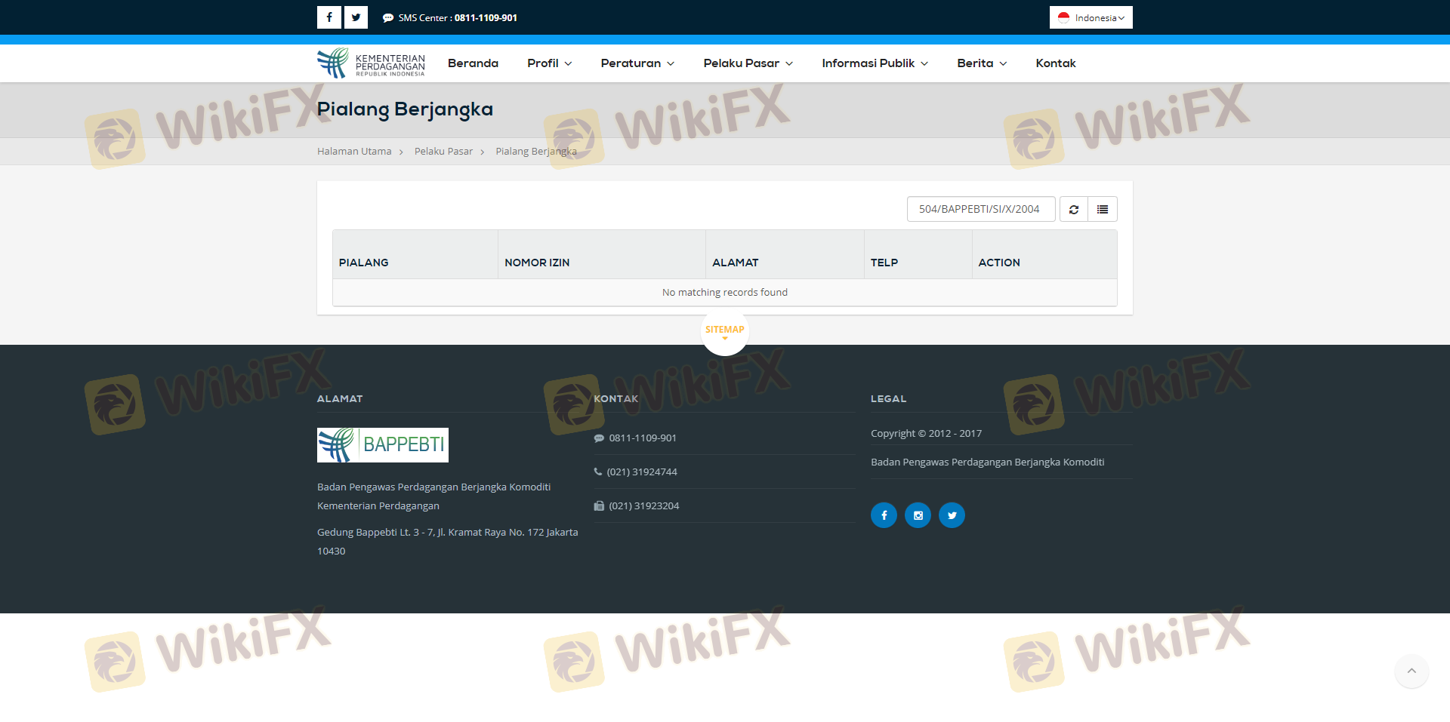
Task: Toggle the table list view icon
Action: point(1103,210)
